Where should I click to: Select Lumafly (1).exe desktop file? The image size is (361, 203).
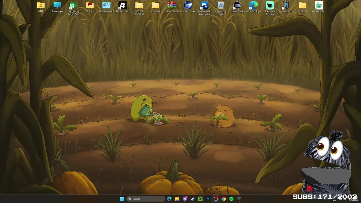[x=188, y=7]
